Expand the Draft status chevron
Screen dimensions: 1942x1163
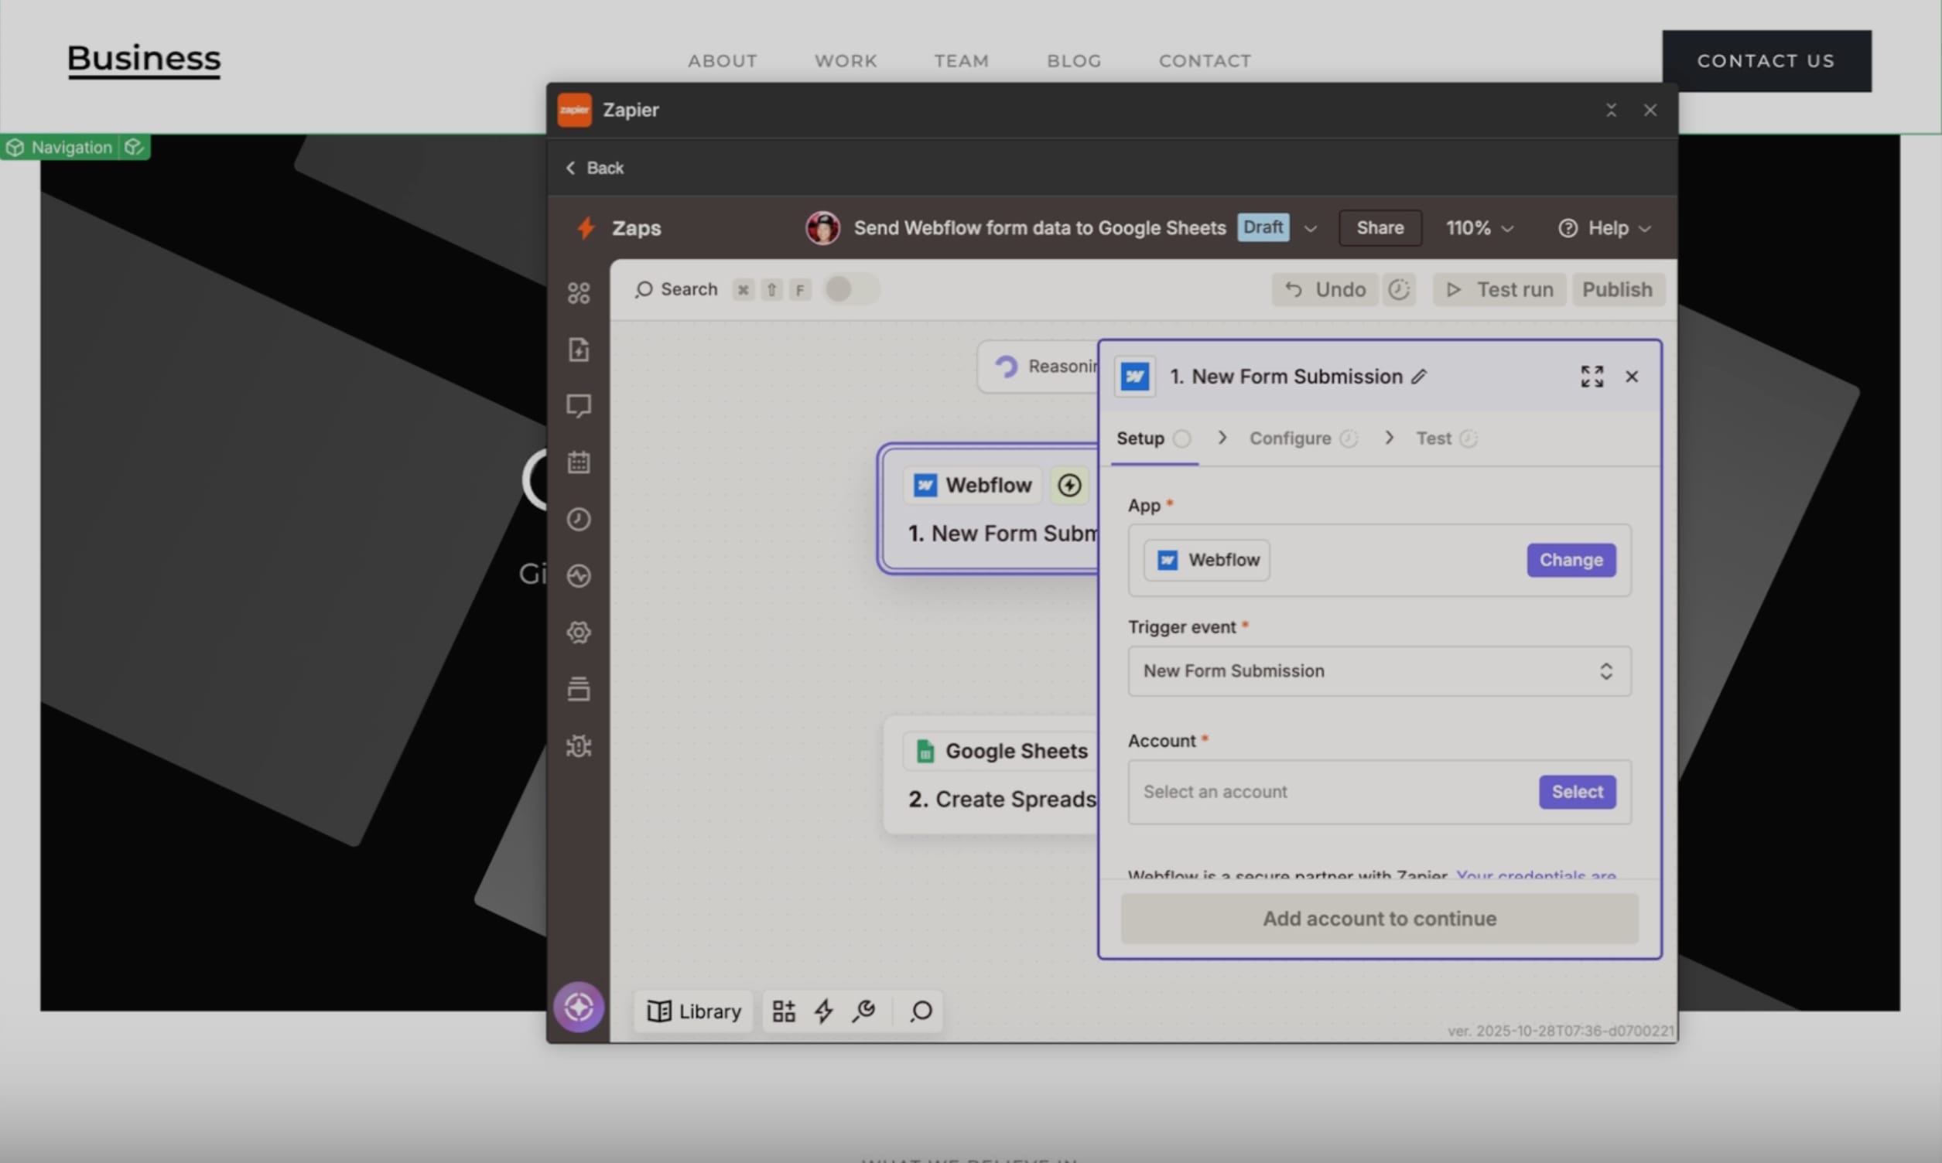point(1310,228)
